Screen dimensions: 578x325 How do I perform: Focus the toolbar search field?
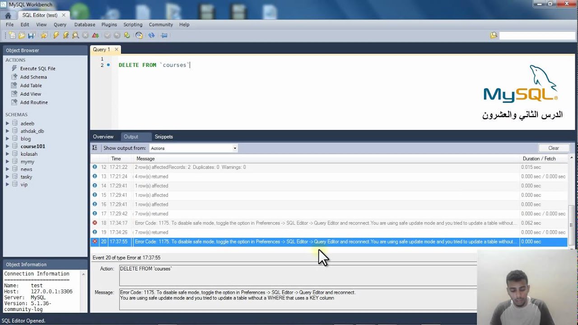537,35
